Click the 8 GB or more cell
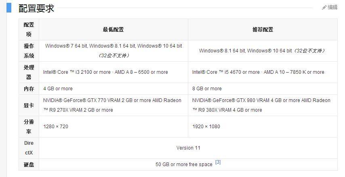The image size is (345, 177). point(207,89)
